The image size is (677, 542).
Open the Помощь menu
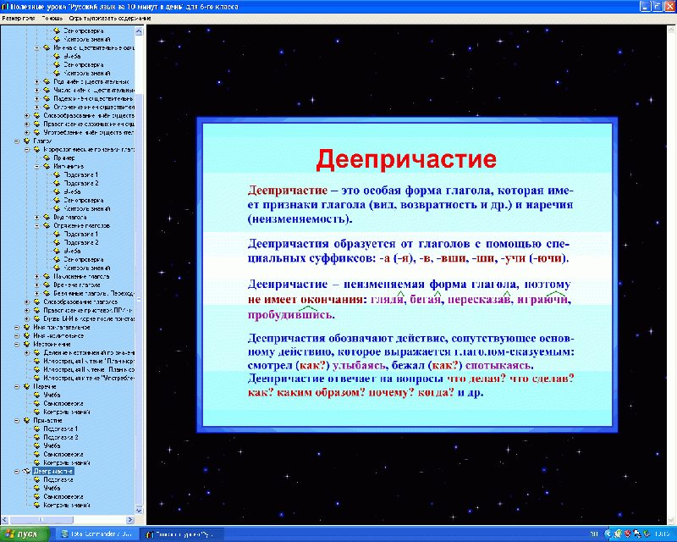pyautogui.click(x=52, y=19)
